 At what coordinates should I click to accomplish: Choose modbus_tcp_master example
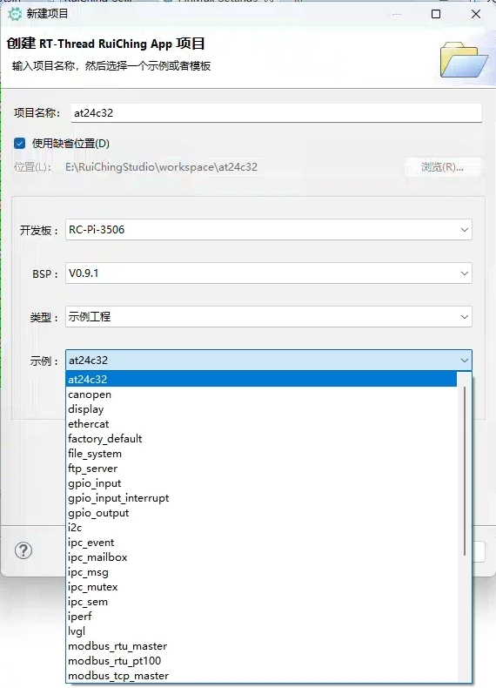[x=261, y=676]
